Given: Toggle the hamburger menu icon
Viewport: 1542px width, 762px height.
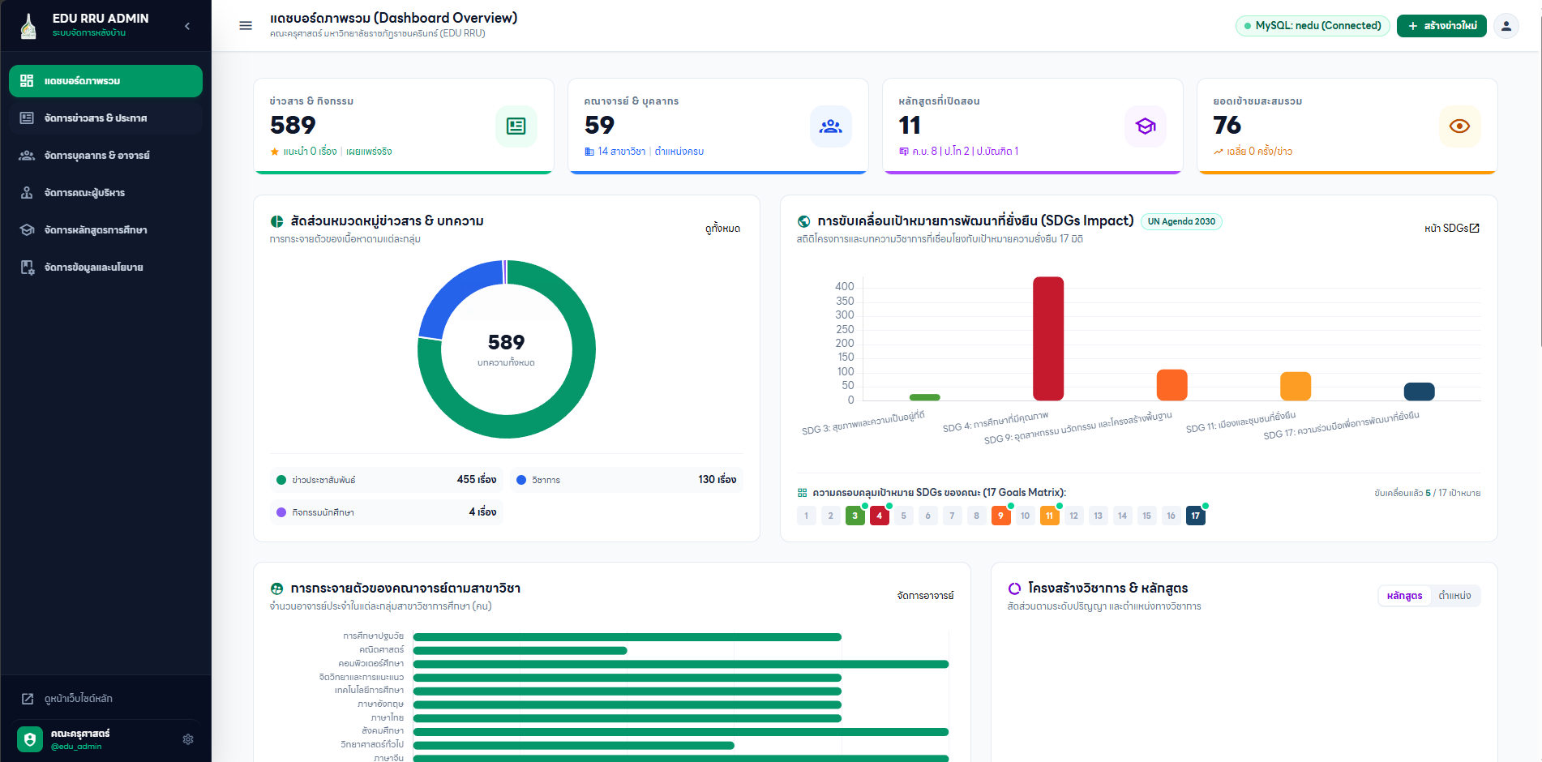Looking at the screenshot, I should click(x=246, y=26).
